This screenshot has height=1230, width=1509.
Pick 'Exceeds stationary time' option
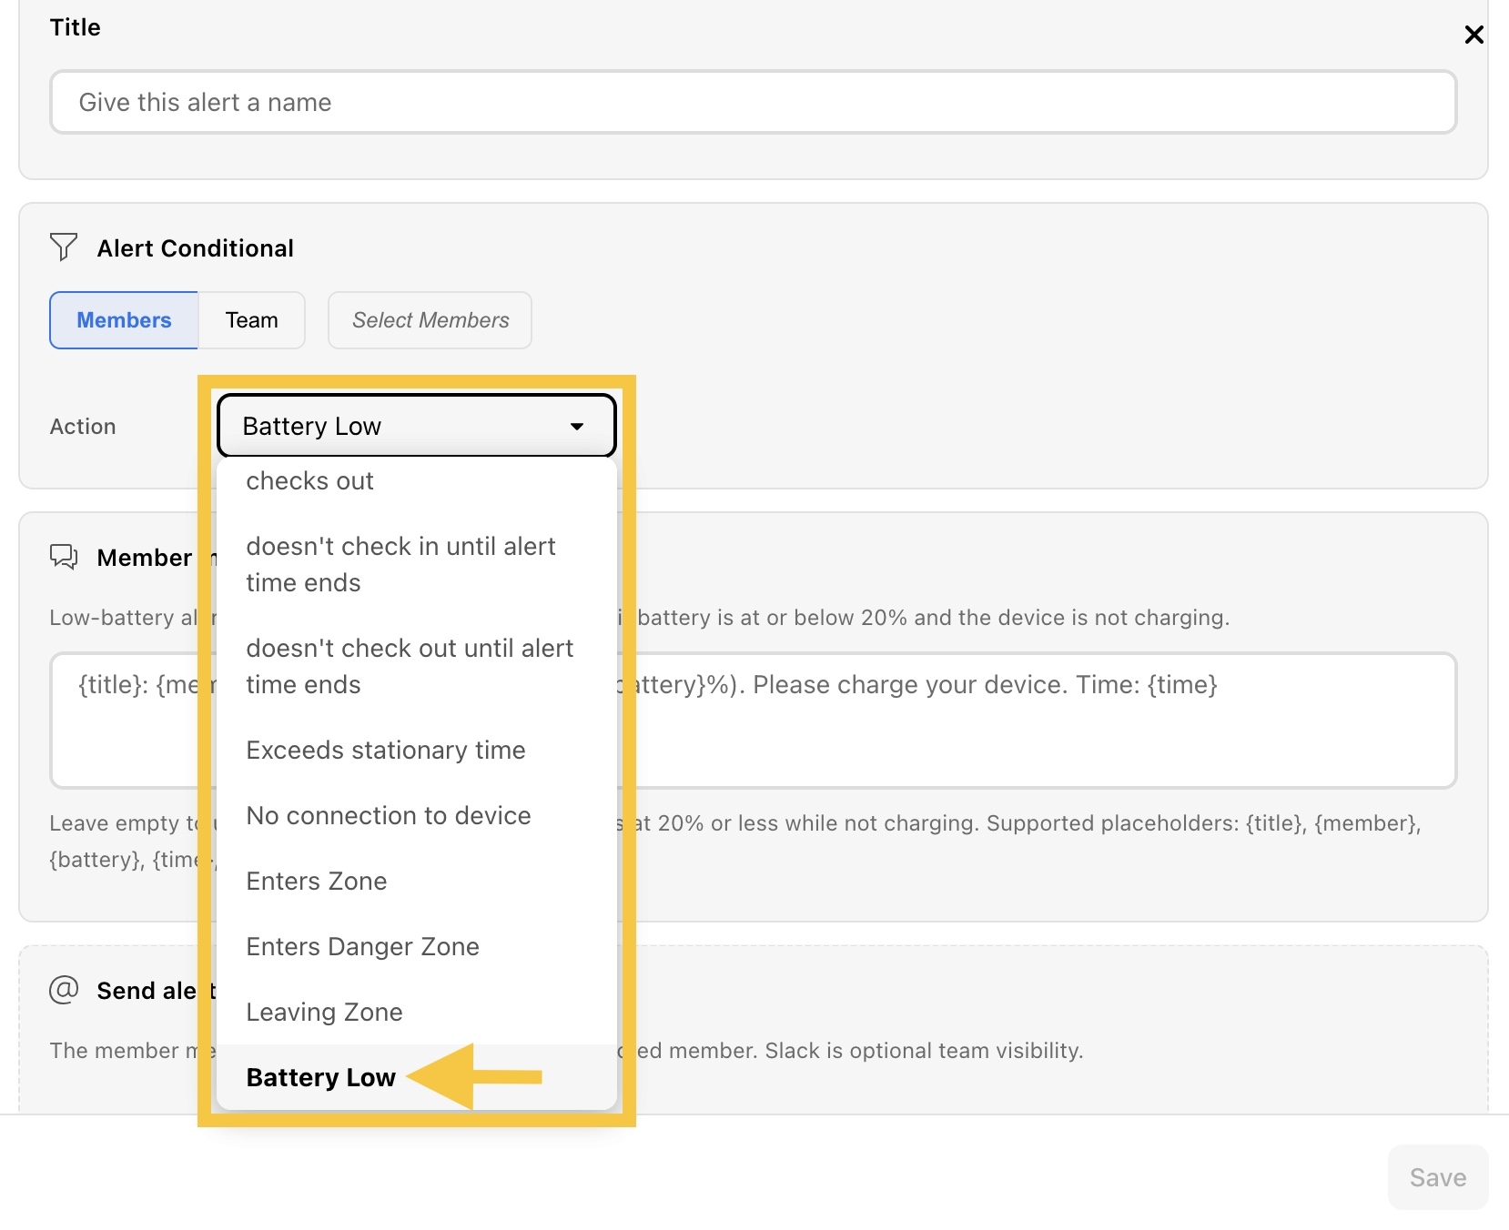point(417,750)
